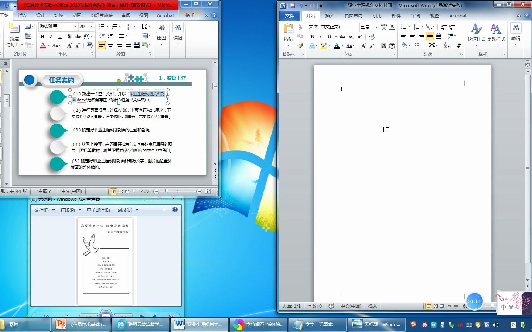
Task: Toggle strikethrough in the Word ribbon
Action: click(342, 37)
